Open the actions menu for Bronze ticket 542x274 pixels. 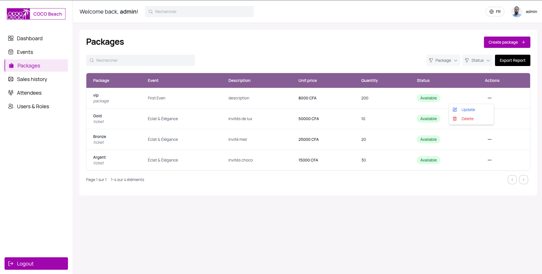pos(489,139)
